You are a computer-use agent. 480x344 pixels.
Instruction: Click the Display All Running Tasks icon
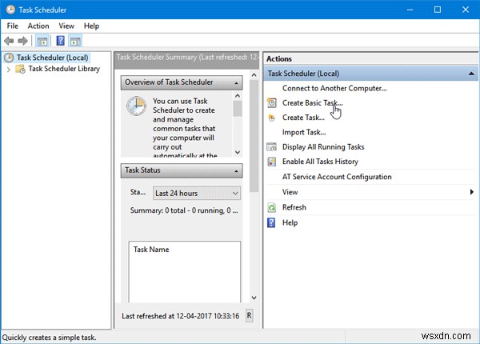click(271, 147)
